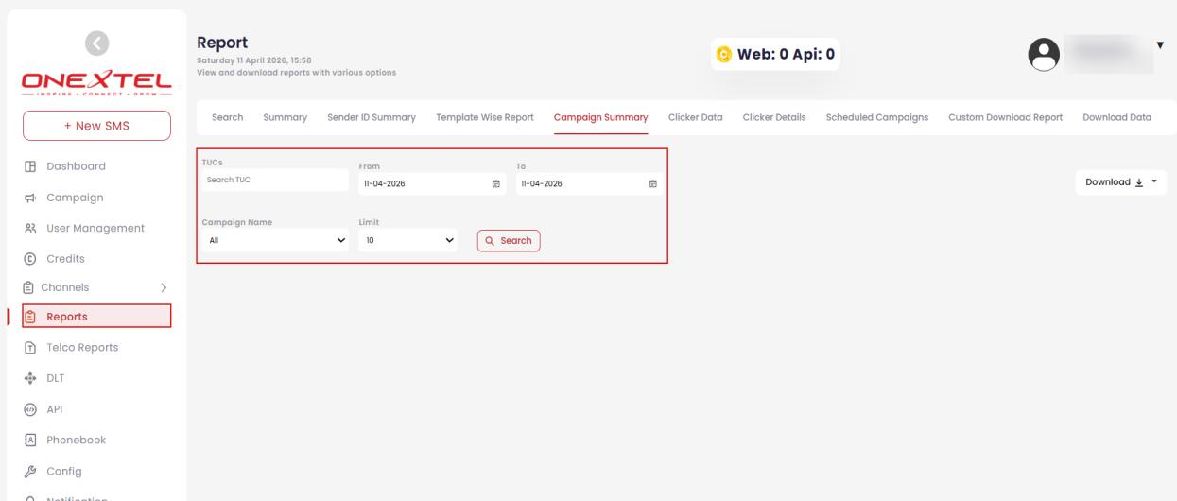Click the Channels clipboard icon

pyautogui.click(x=29, y=287)
